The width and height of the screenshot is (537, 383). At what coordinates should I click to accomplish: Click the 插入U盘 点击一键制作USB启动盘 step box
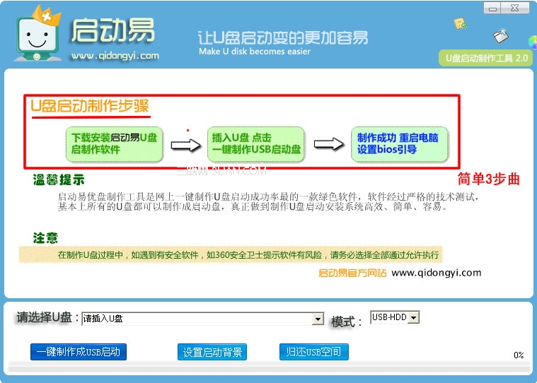tap(256, 144)
